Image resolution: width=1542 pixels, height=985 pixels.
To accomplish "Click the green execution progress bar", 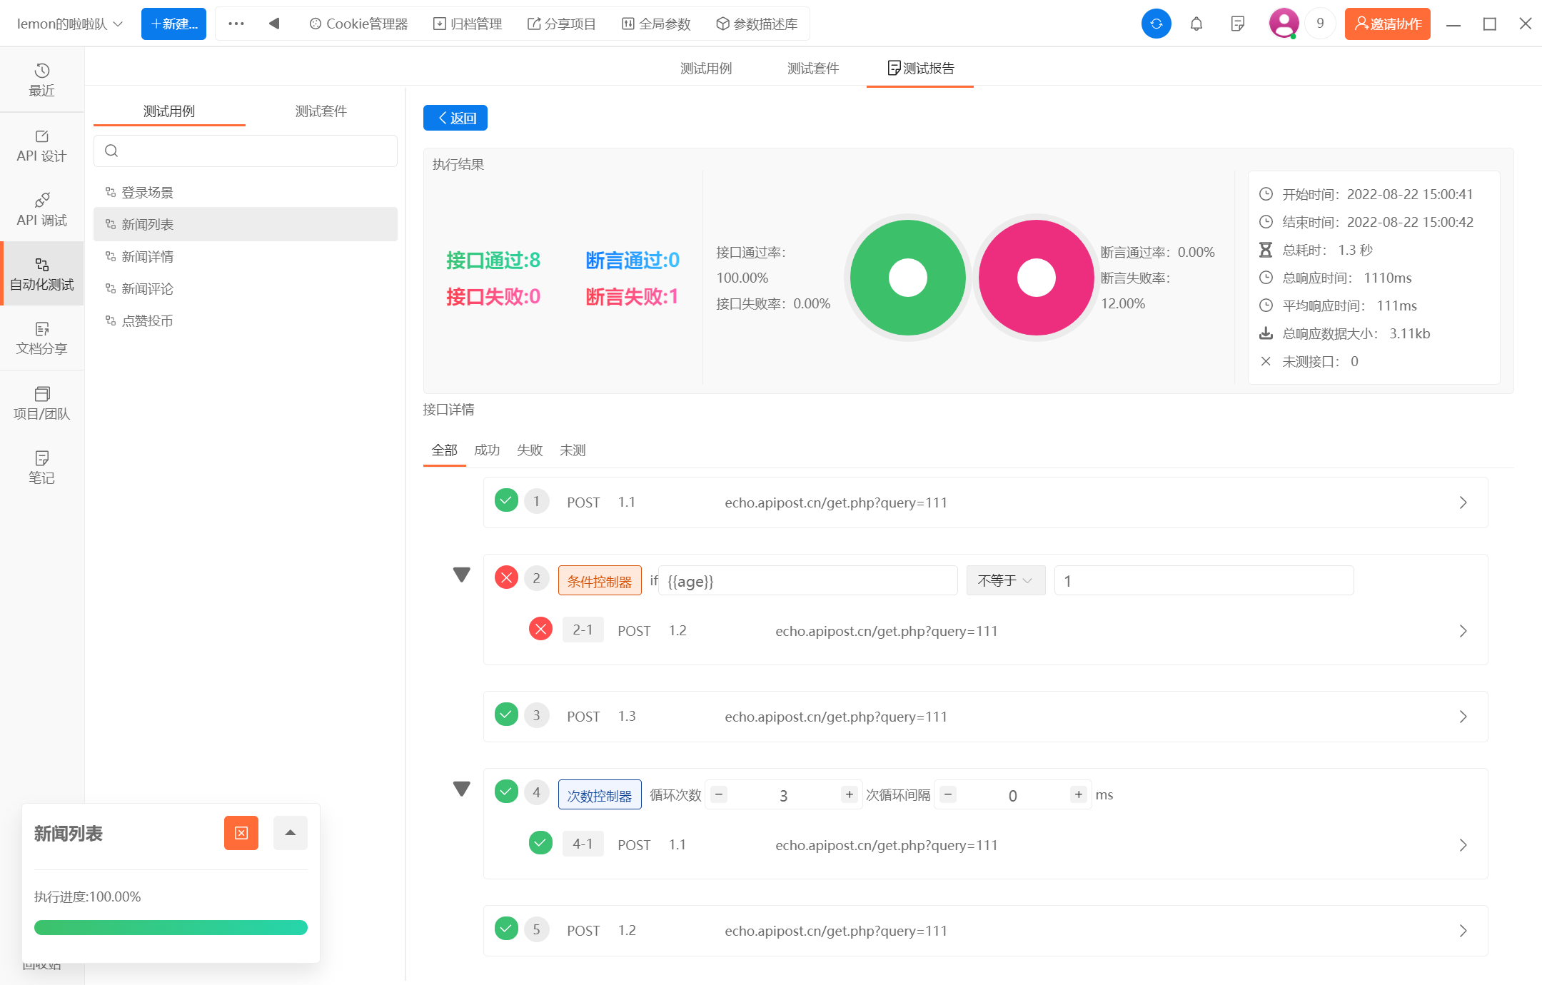I will tap(171, 927).
